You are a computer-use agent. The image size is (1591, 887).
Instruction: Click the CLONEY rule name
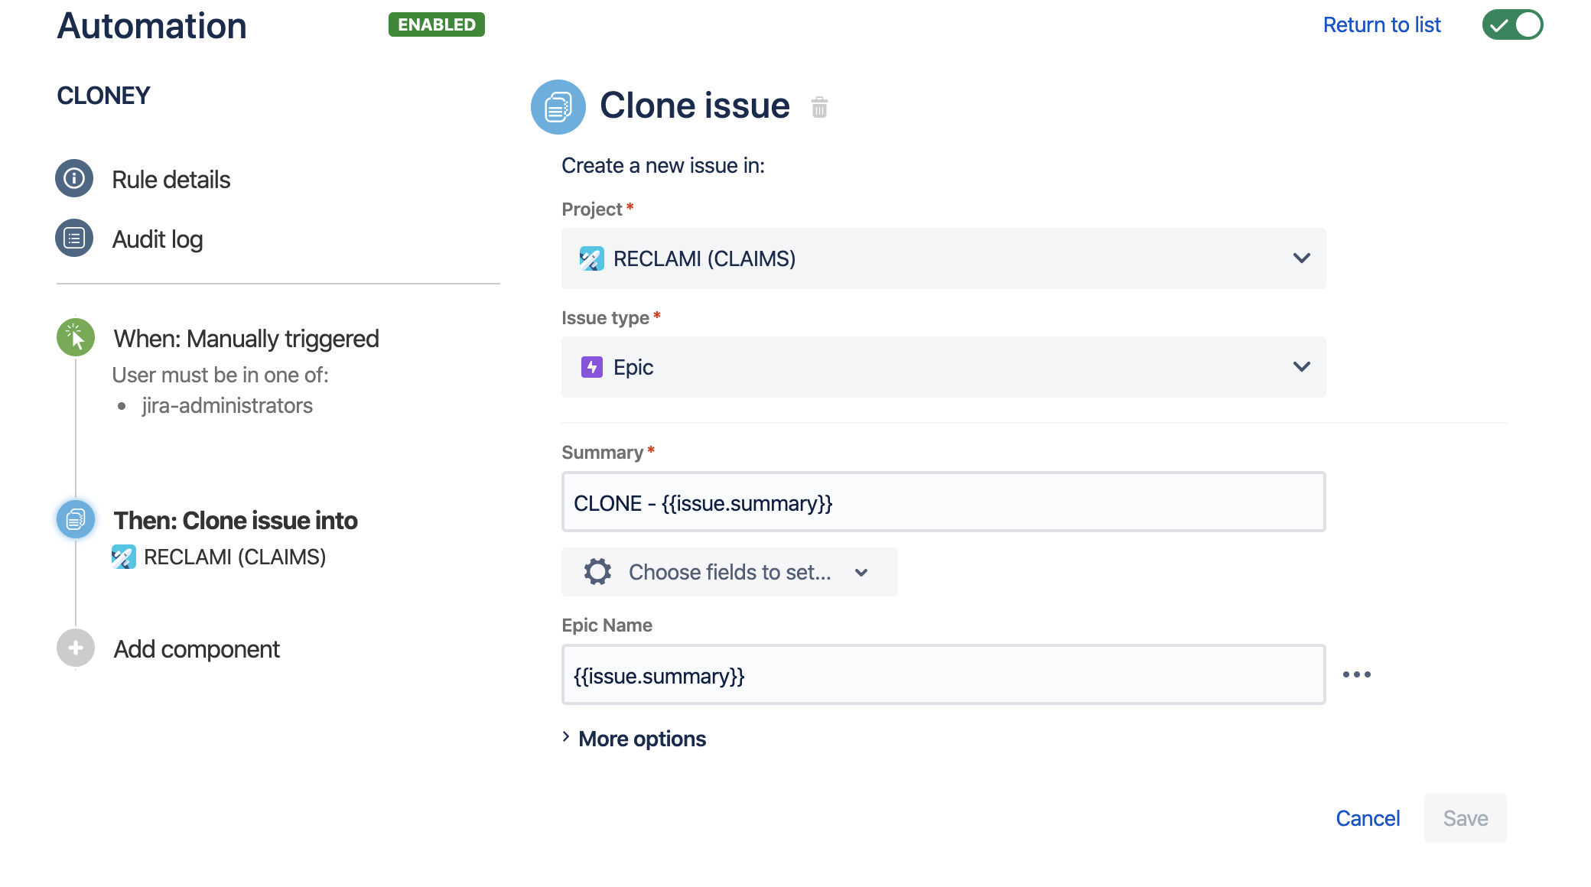tap(103, 96)
